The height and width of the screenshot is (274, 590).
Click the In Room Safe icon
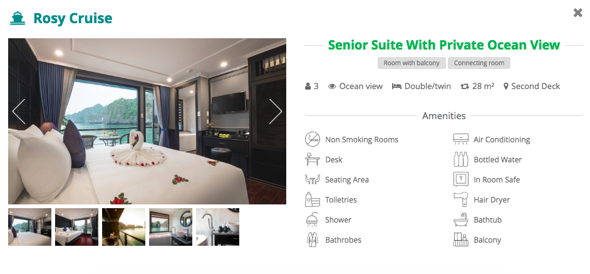(461, 179)
